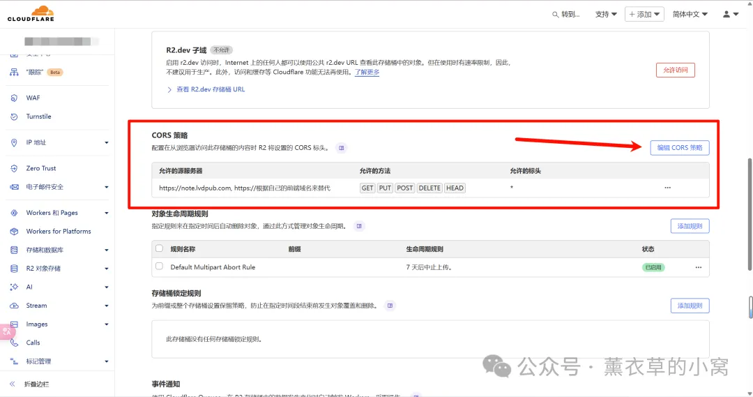Click the 跟踪 Beta network icon

[14, 73]
